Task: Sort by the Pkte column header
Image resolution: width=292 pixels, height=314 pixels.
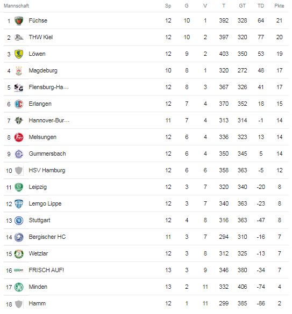Action: 279,6
